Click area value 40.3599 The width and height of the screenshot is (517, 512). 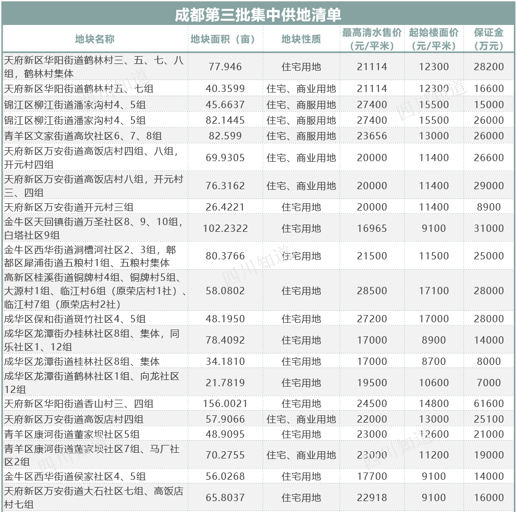point(225,88)
